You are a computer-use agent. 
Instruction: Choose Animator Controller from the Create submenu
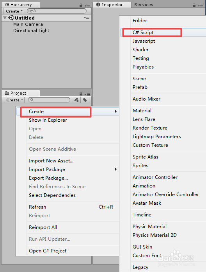[155, 177]
